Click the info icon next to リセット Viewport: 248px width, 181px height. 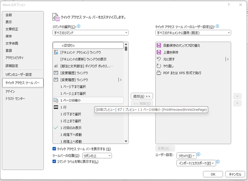click(199, 154)
